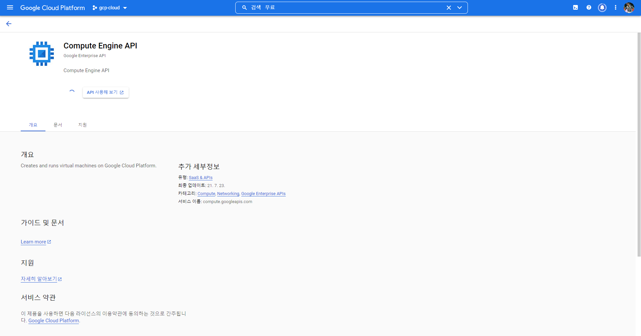Click the 서비스 약관 heading
The height and width of the screenshot is (336, 641).
tap(38, 298)
